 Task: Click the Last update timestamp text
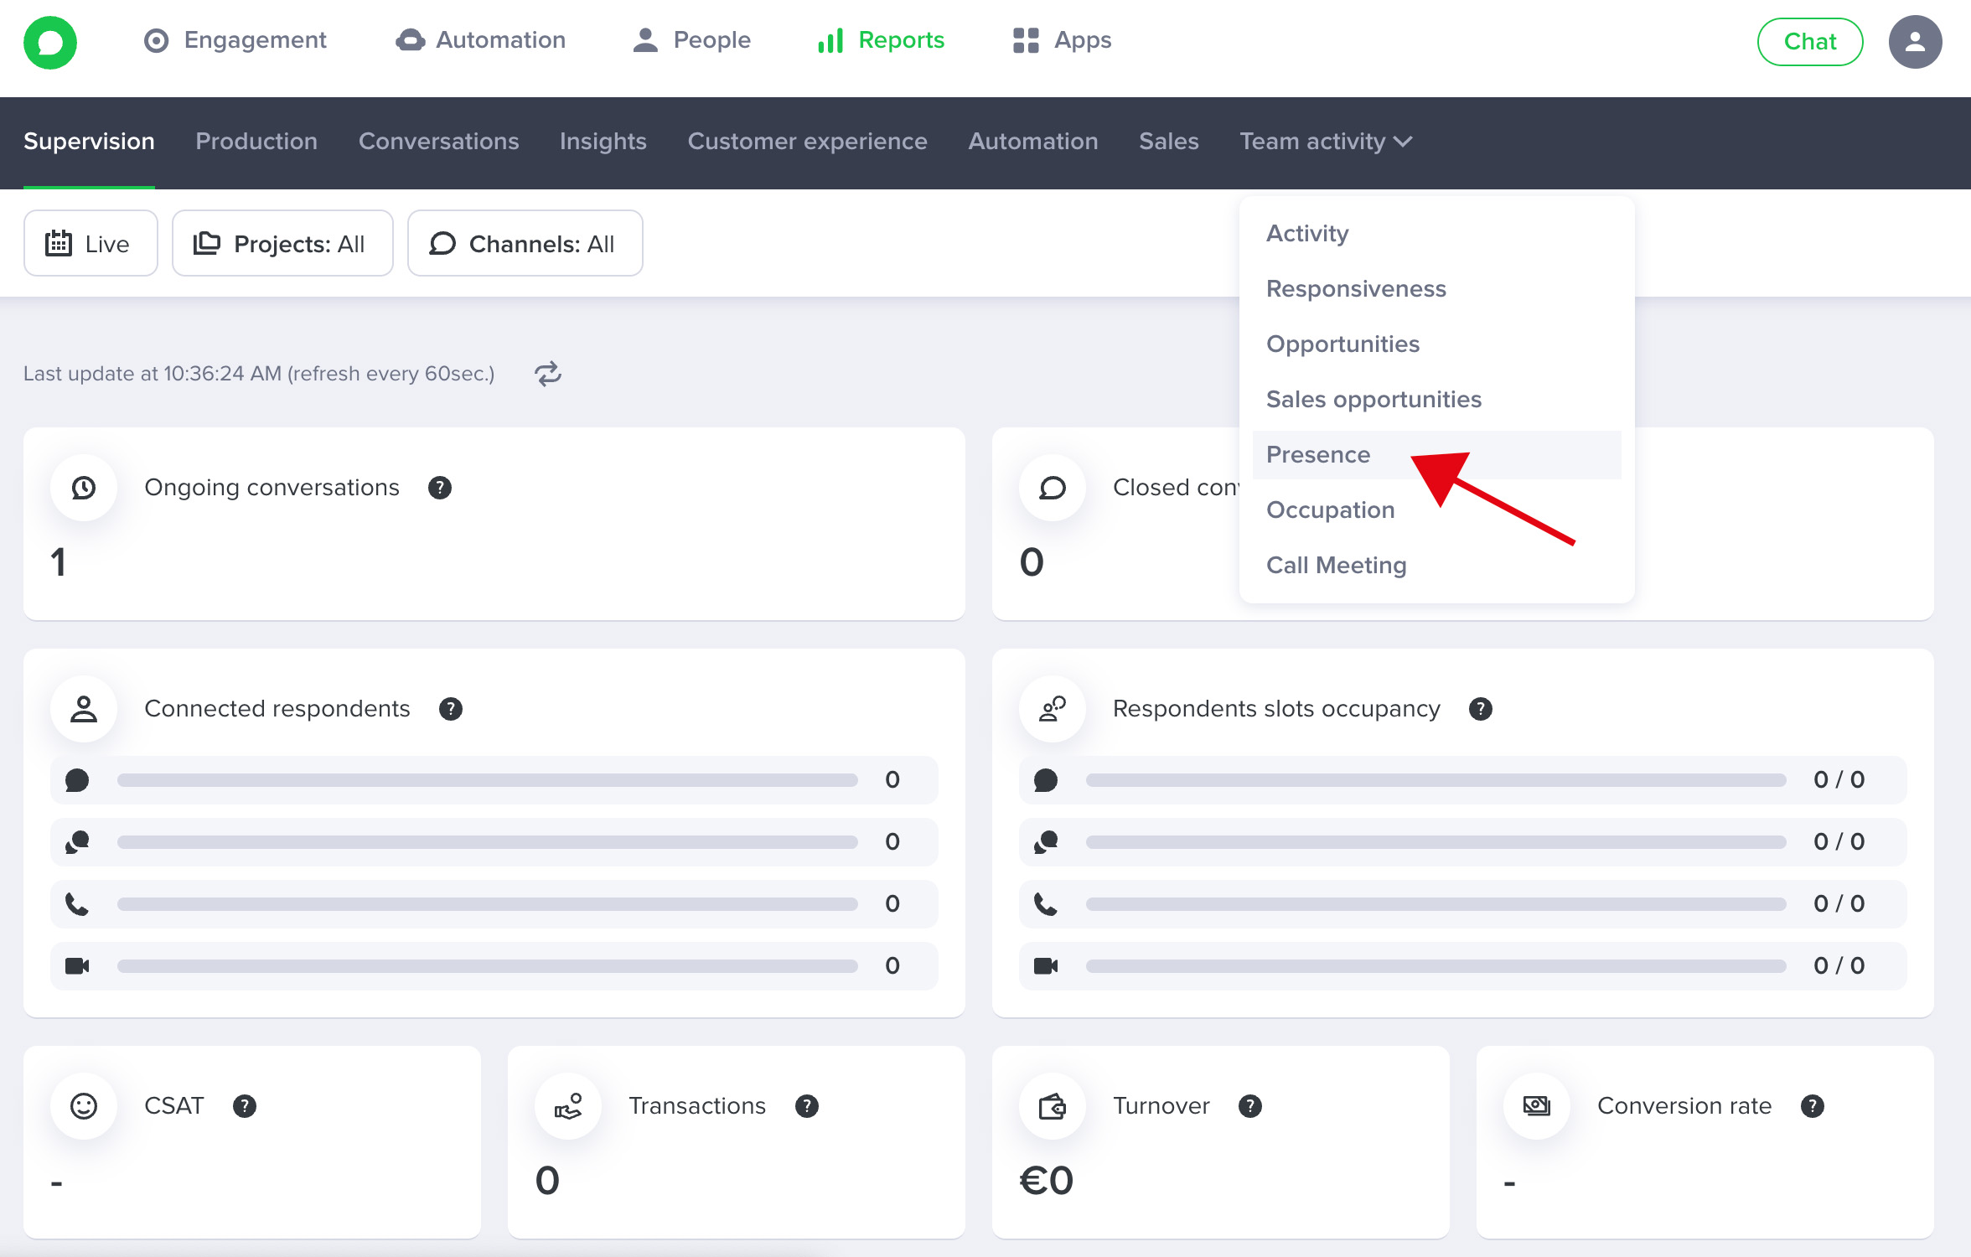tap(259, 374)
